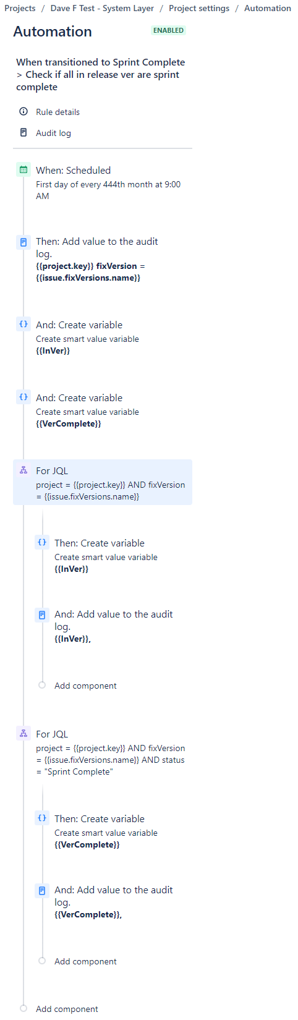The width and height of the screenshot is (298, 1020).
Task: Click the highlighted For JQL branch icon
Action: point(23,470)
